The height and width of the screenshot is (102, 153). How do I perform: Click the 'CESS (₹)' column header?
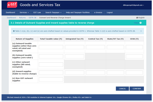[x=134, y=39]
